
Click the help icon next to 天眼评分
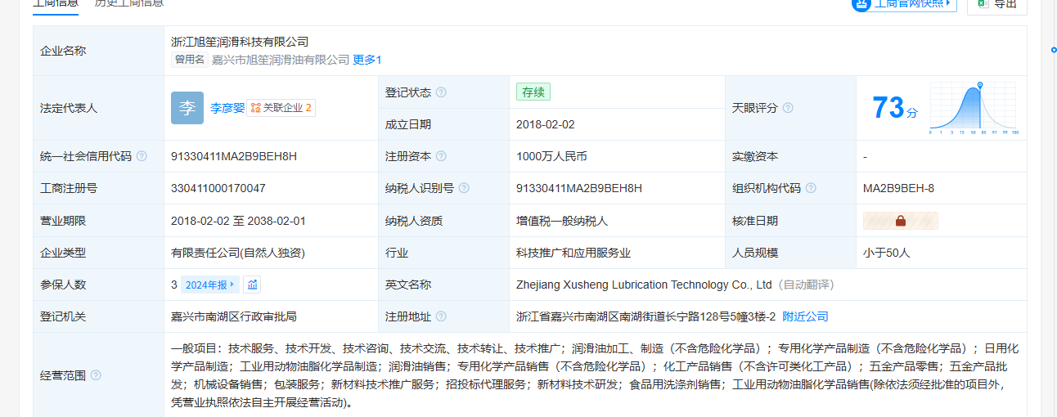pos(788,108)
